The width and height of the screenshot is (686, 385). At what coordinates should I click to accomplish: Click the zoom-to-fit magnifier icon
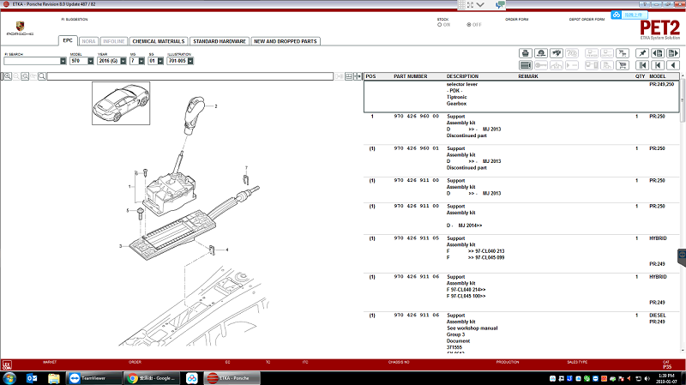pos(25,76)
